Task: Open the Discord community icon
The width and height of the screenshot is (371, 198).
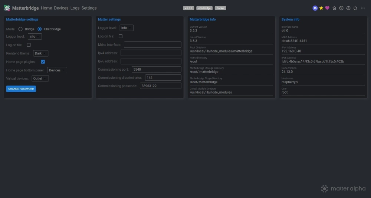Action: 315,8
